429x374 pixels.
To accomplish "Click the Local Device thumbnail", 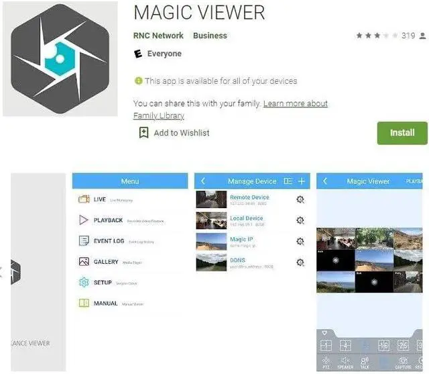I will (x=212, y=220).
